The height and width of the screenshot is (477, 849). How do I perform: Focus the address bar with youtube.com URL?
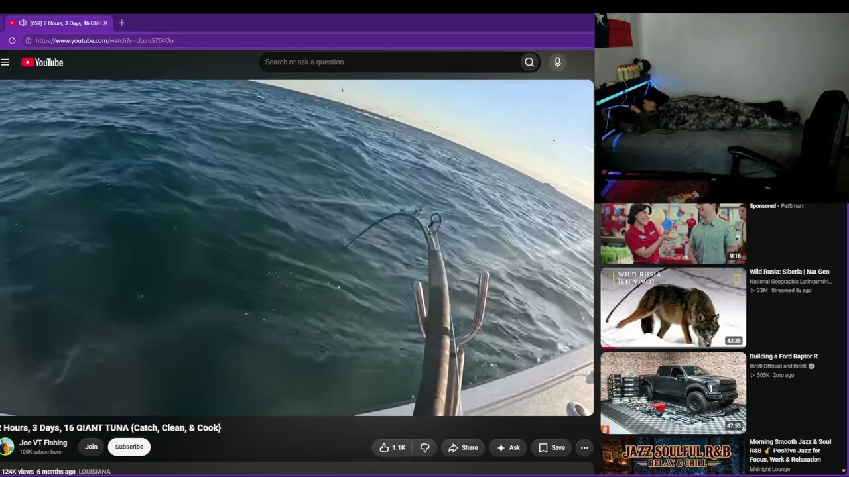click(104, 40)
